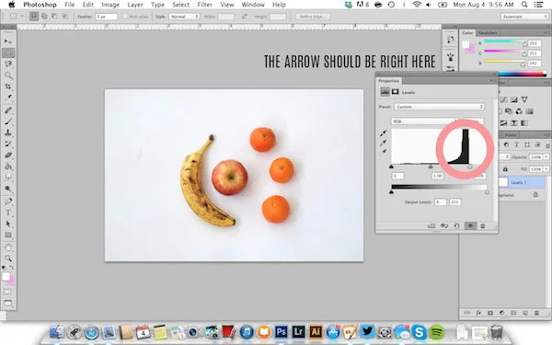This screenshot has width=552, height=345.
Task: Select the Brush tool
Action: [7, 121]
